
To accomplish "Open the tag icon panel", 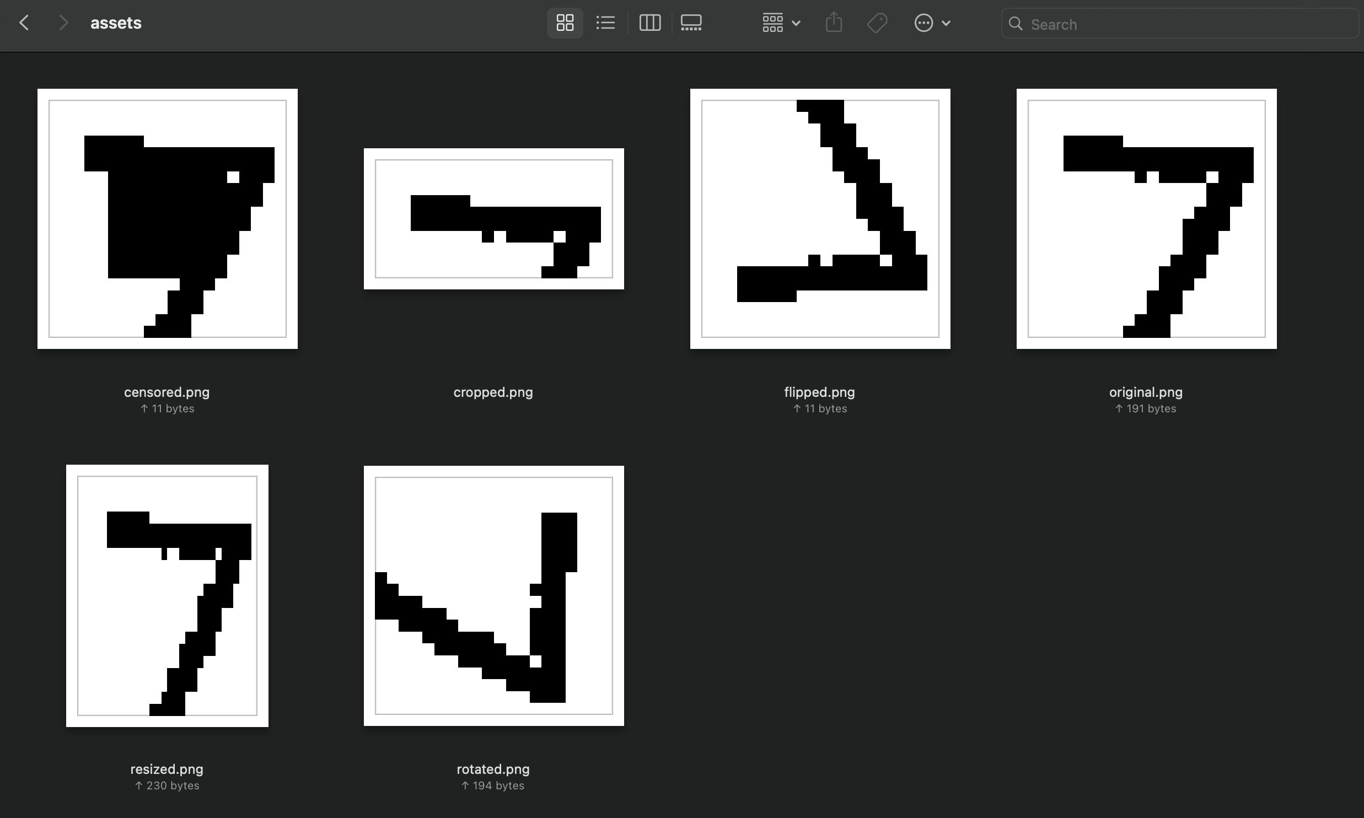I will pos(876,23).
